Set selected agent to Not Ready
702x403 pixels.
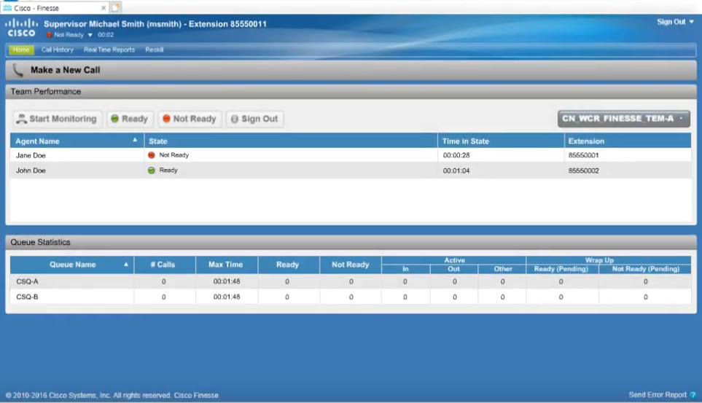190,119
